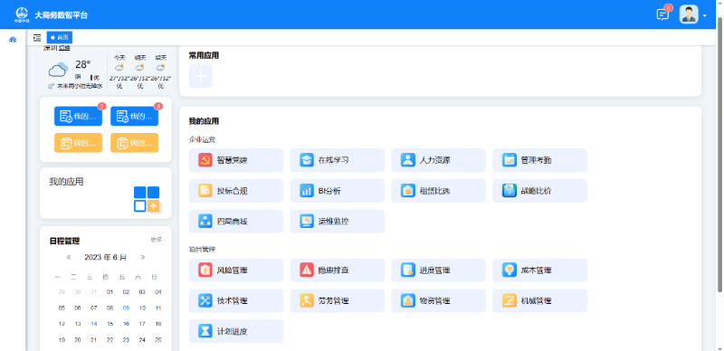Launch the 进度管理 app
The height and width of the screenshot is (351, 724).
tap(439, 270)
